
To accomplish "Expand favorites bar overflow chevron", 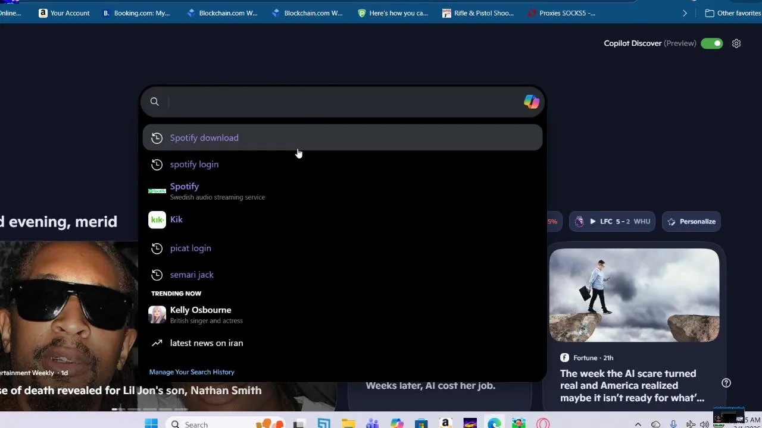I will [685, 13].
